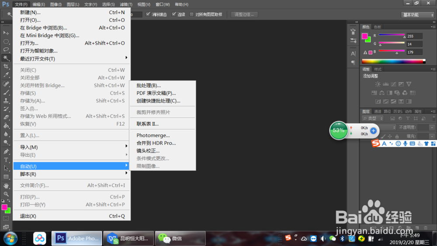Select the Move tool in the toolbox

tap(6, 33)
